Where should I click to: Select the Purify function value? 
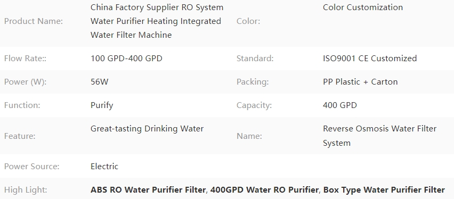[102, 105]
